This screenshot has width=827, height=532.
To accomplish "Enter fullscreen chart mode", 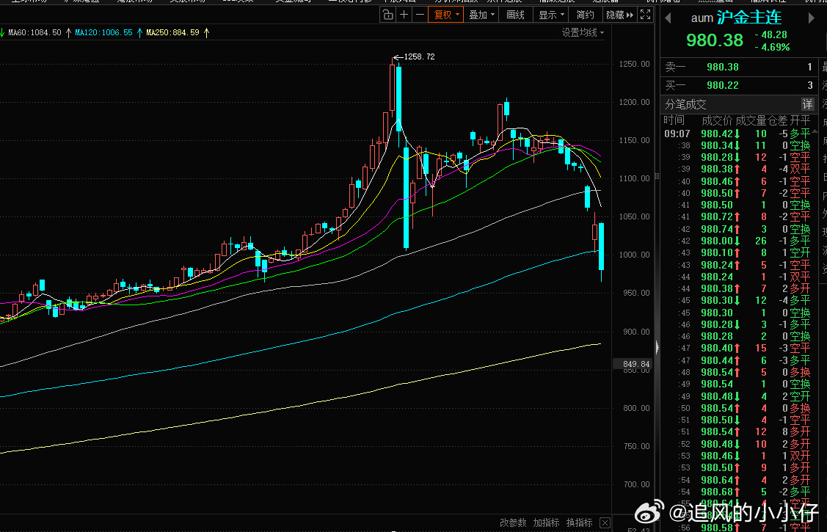I will [x=645, y=15].
